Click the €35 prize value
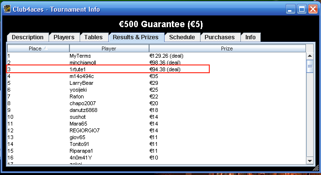This screenshot has height=175, width=321. point(154,76)
